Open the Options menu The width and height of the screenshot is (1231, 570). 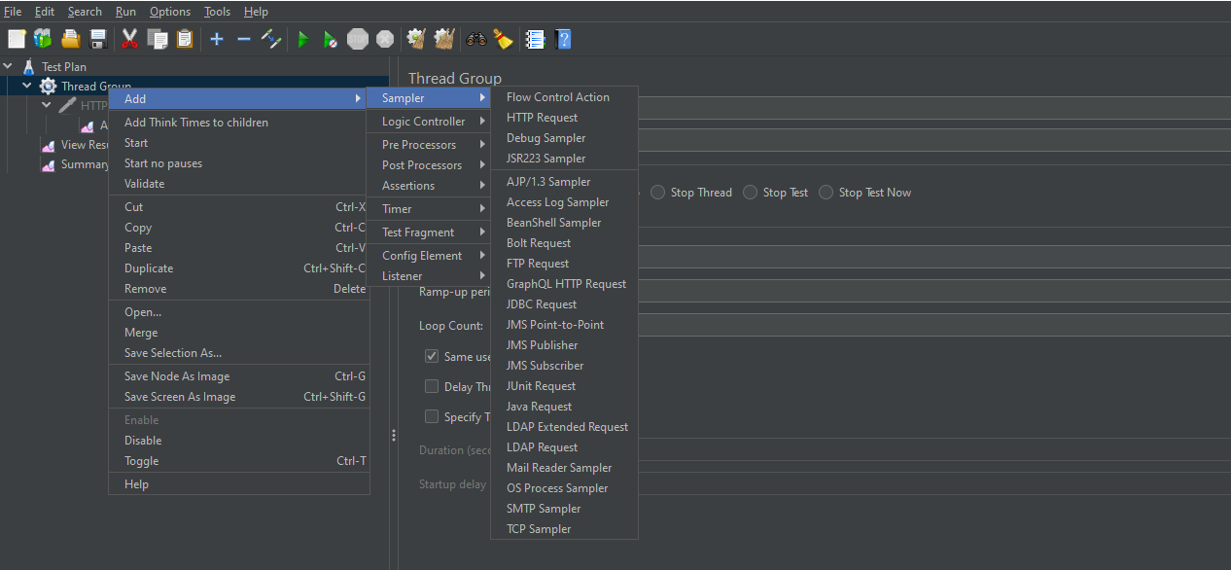[170, 12]
